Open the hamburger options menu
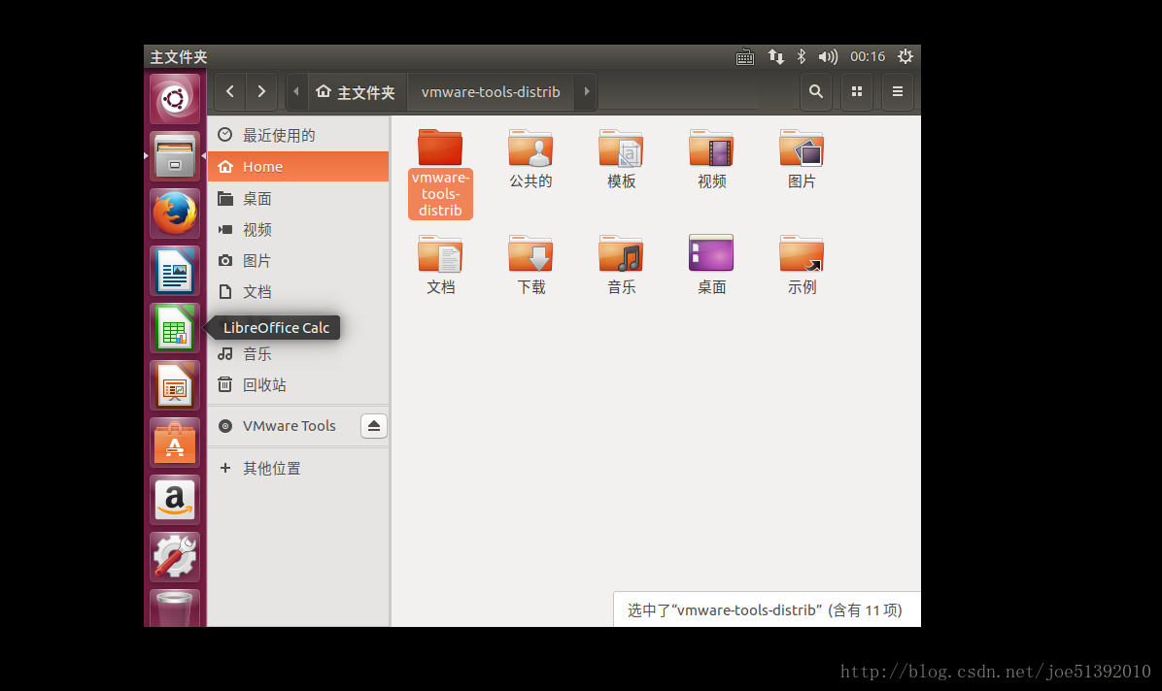Screen dimensions: 1162x691 898,92
